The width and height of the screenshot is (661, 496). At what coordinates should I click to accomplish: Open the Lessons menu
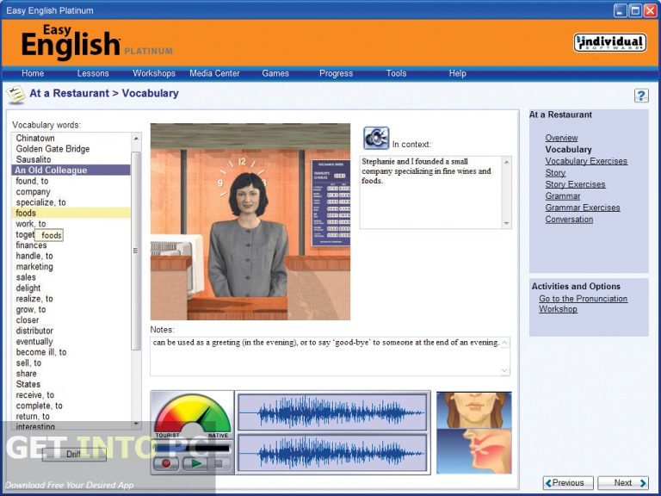93,73
